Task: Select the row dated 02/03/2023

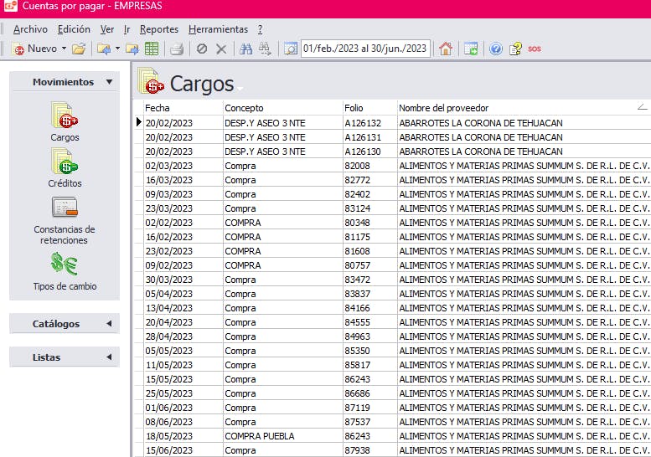Action: click(x=392, y=166)
